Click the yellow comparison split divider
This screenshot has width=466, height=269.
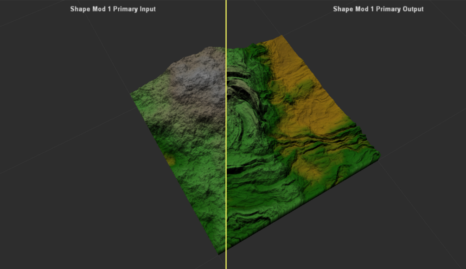coord(226,134)
